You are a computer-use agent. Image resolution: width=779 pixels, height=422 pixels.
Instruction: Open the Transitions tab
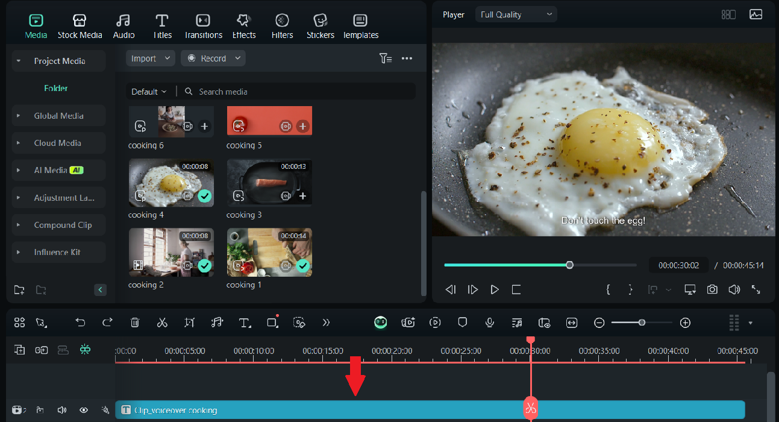pos(203,27)
